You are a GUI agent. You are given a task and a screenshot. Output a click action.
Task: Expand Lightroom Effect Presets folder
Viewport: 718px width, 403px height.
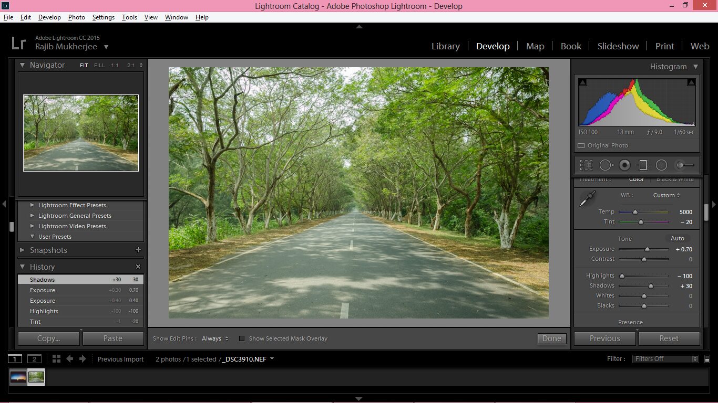point(33,205)
